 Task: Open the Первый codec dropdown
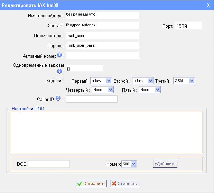point(101,81)
